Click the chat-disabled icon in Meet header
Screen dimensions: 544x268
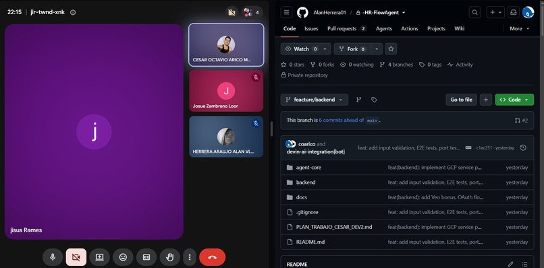click(x=232, y=13)
